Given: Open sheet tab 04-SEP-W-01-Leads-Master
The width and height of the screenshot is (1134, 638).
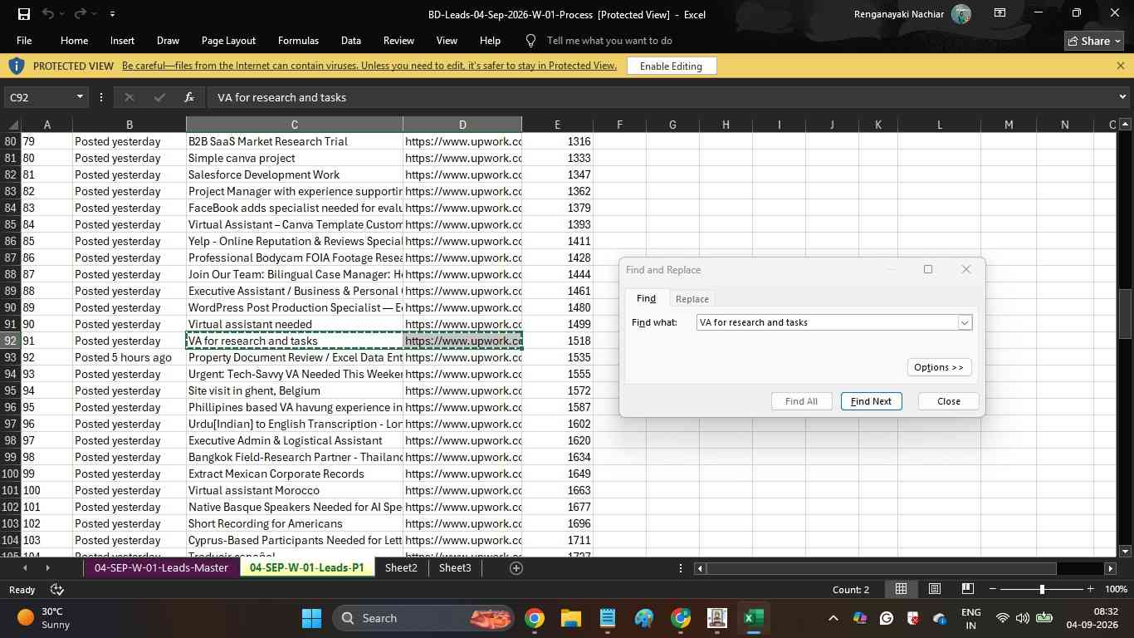Looking at the screenshot, I should pyautogui.click(x=161, y=568).
